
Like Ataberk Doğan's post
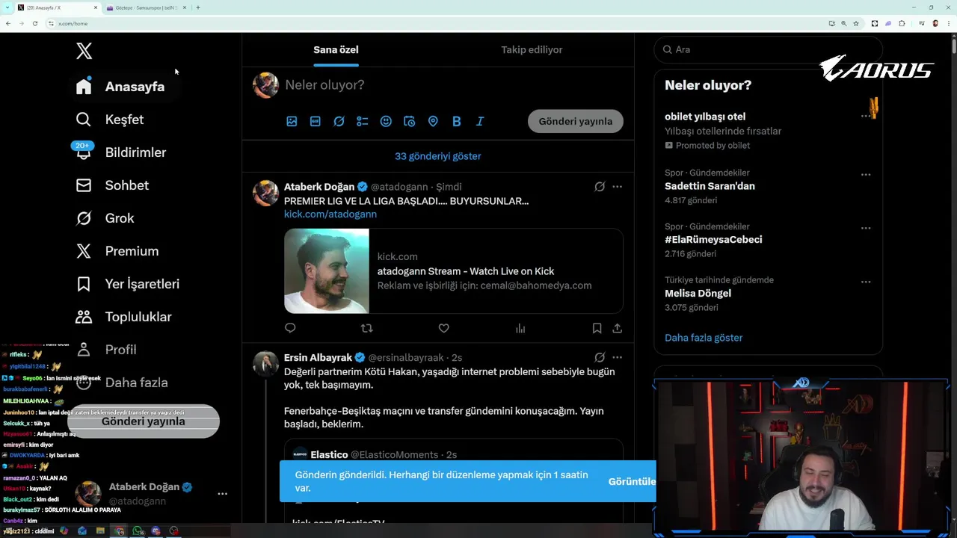coord(443,328)
